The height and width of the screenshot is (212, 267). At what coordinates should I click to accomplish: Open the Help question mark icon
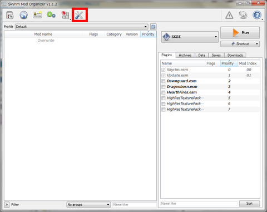coord(257,15)
